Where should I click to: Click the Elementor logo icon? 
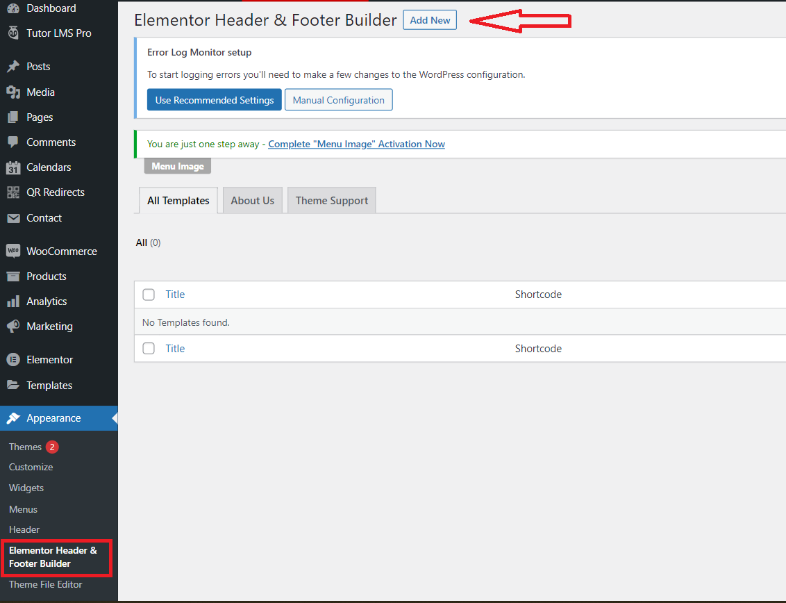point(13,360)
